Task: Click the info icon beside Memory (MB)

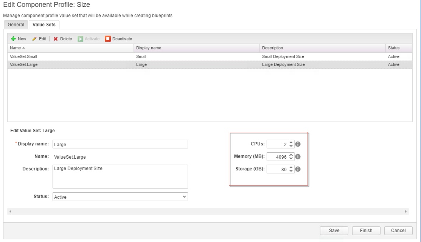Action: point(298,157)
